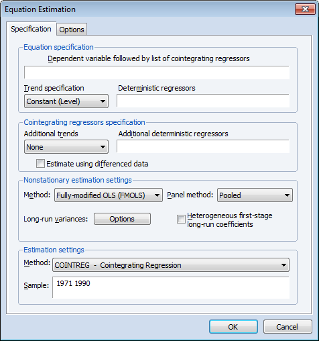The width and height of the screenshot is (319, 341).
Task: Switch to the Options tab
Action: pyautogui.click(x=72, y=30)
